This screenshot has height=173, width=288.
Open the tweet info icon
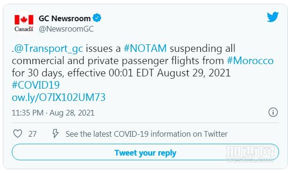(273, 112)
